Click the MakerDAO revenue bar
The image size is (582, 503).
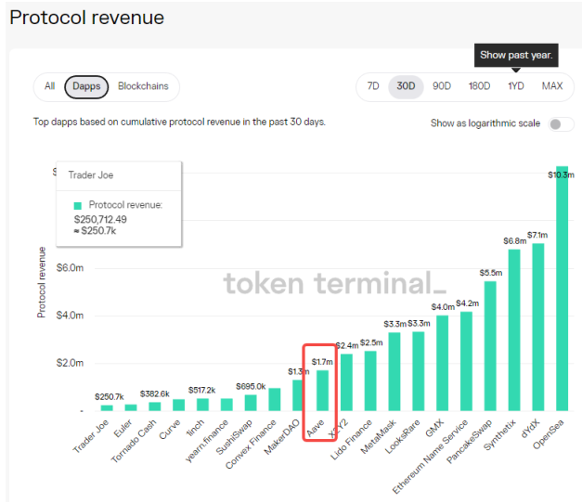click(x=298, y=395)
